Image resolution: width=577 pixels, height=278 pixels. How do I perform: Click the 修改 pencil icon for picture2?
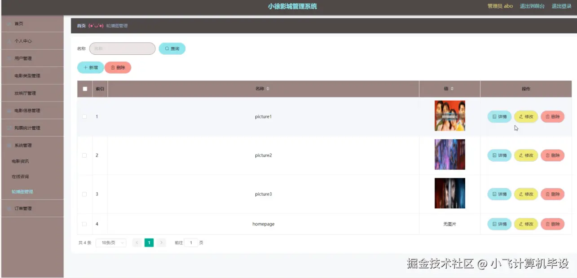tap(521, 155)
